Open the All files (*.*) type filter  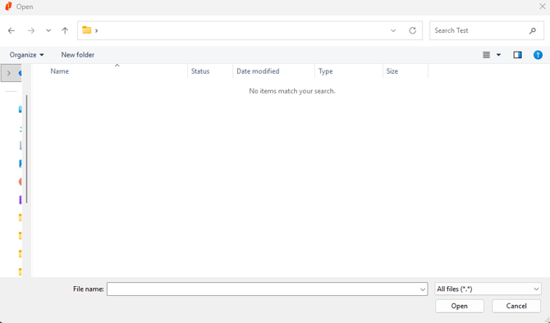[x=488, y=289]
